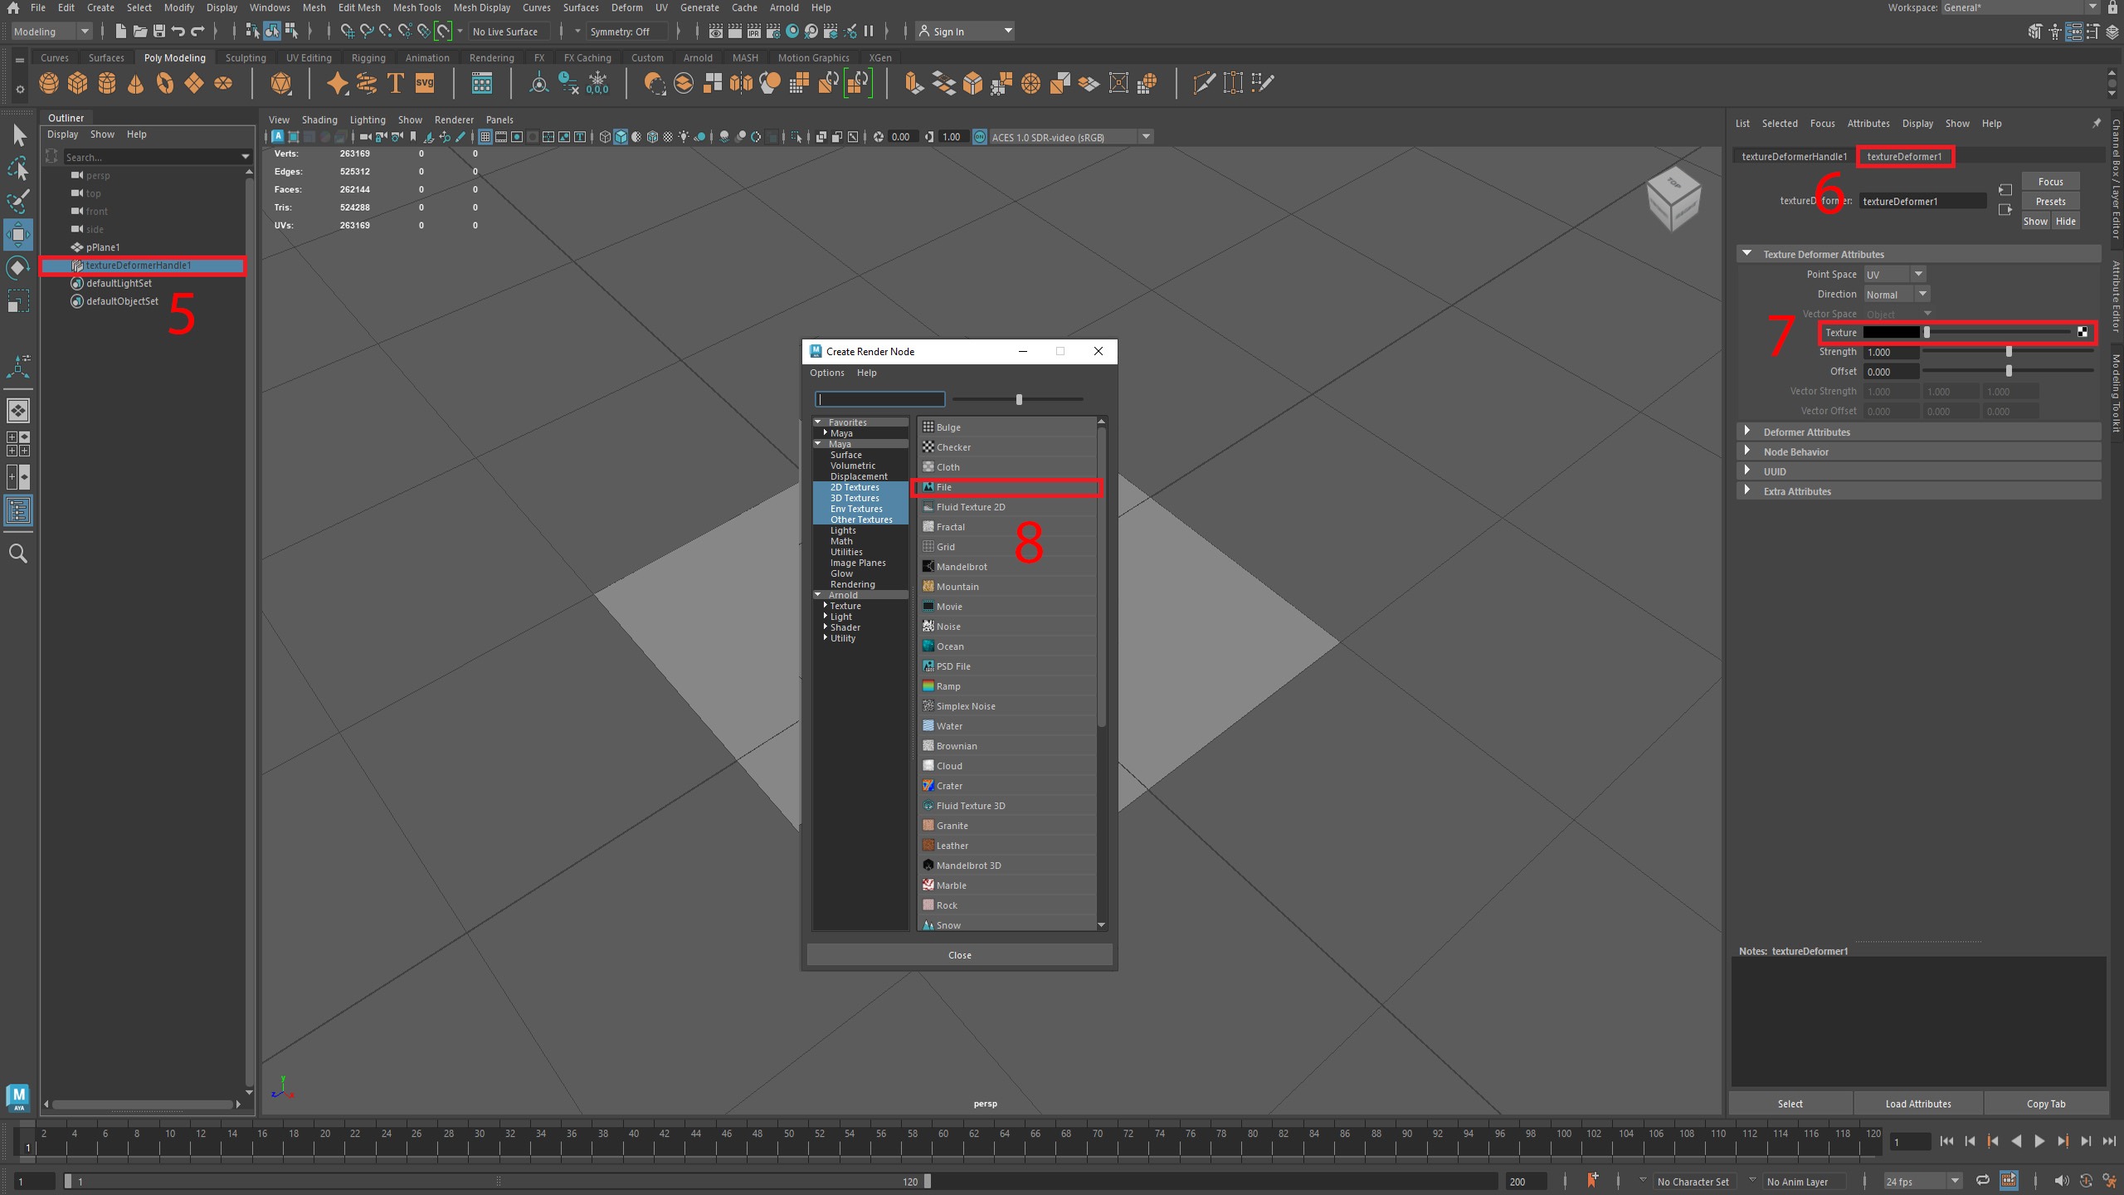
Task: Toggle the loop playback mode icon
Action: (x=1983, y=1180)
